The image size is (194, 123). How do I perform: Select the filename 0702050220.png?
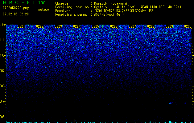point(16,8)
